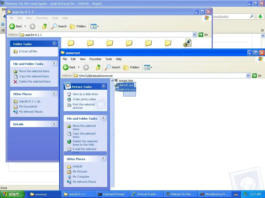Select the script file icon in aspLite window

[187, 43]
